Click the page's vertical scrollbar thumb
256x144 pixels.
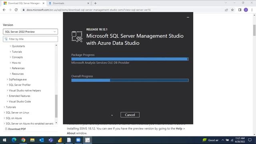click(x=254, y=30)
